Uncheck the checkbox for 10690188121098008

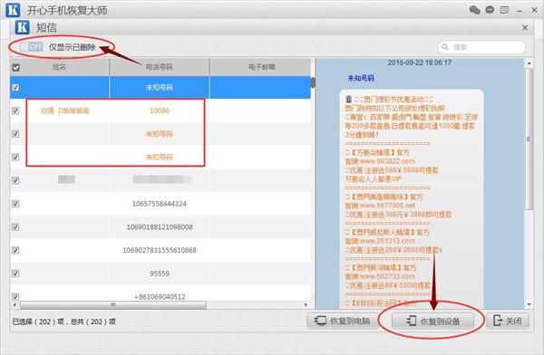15,226
